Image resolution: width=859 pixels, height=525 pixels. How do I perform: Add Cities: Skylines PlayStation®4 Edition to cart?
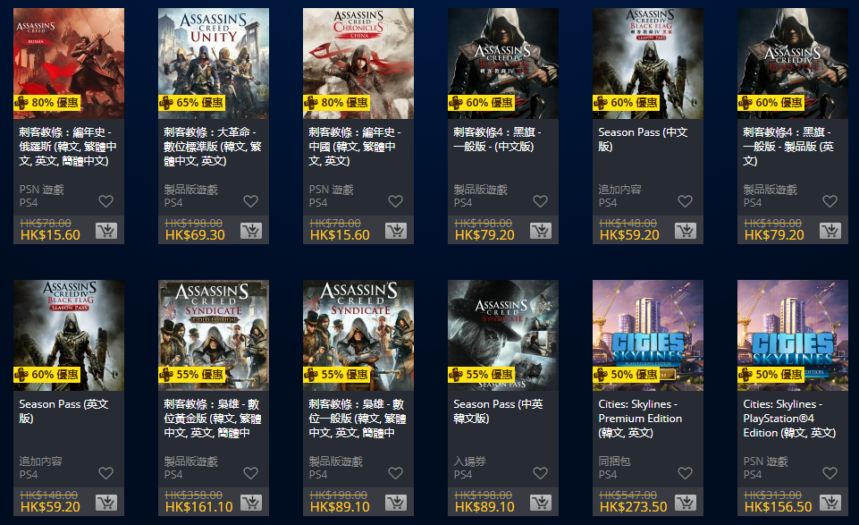tap(830, 503)
